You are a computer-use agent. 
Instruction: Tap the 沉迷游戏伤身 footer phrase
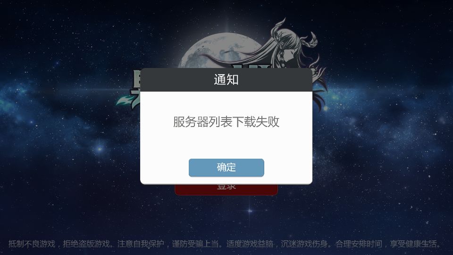coord(304,244)
